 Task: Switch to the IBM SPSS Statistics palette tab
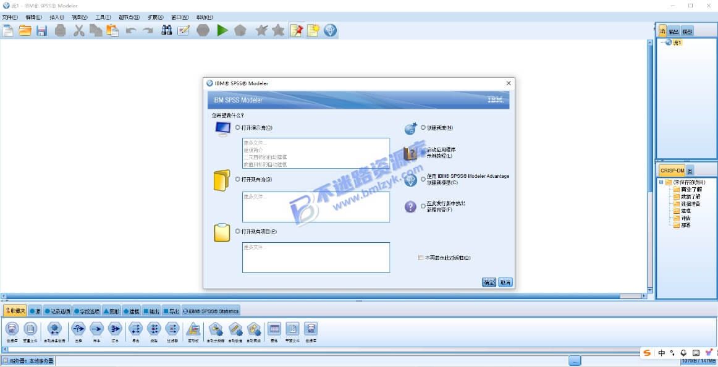211,311
